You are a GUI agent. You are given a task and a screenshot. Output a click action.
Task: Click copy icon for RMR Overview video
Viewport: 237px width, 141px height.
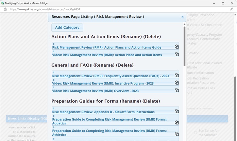[x=176, y=90]
